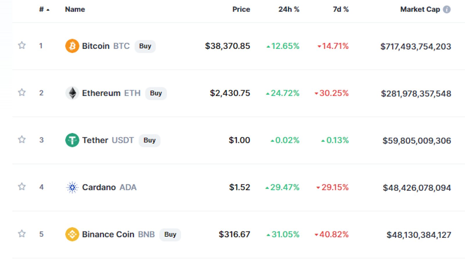Open the Cardano ADA coin page
Screen dimensions: 465x262
[x=109, y=187]
